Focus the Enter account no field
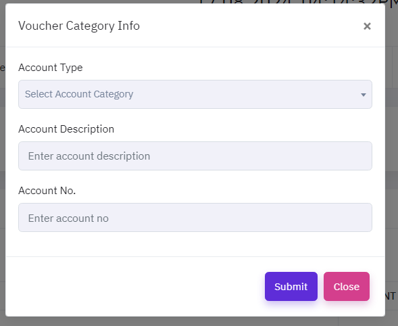Viewport: 398px width, 326px height. pyautogui.click(x=195, y=217)
